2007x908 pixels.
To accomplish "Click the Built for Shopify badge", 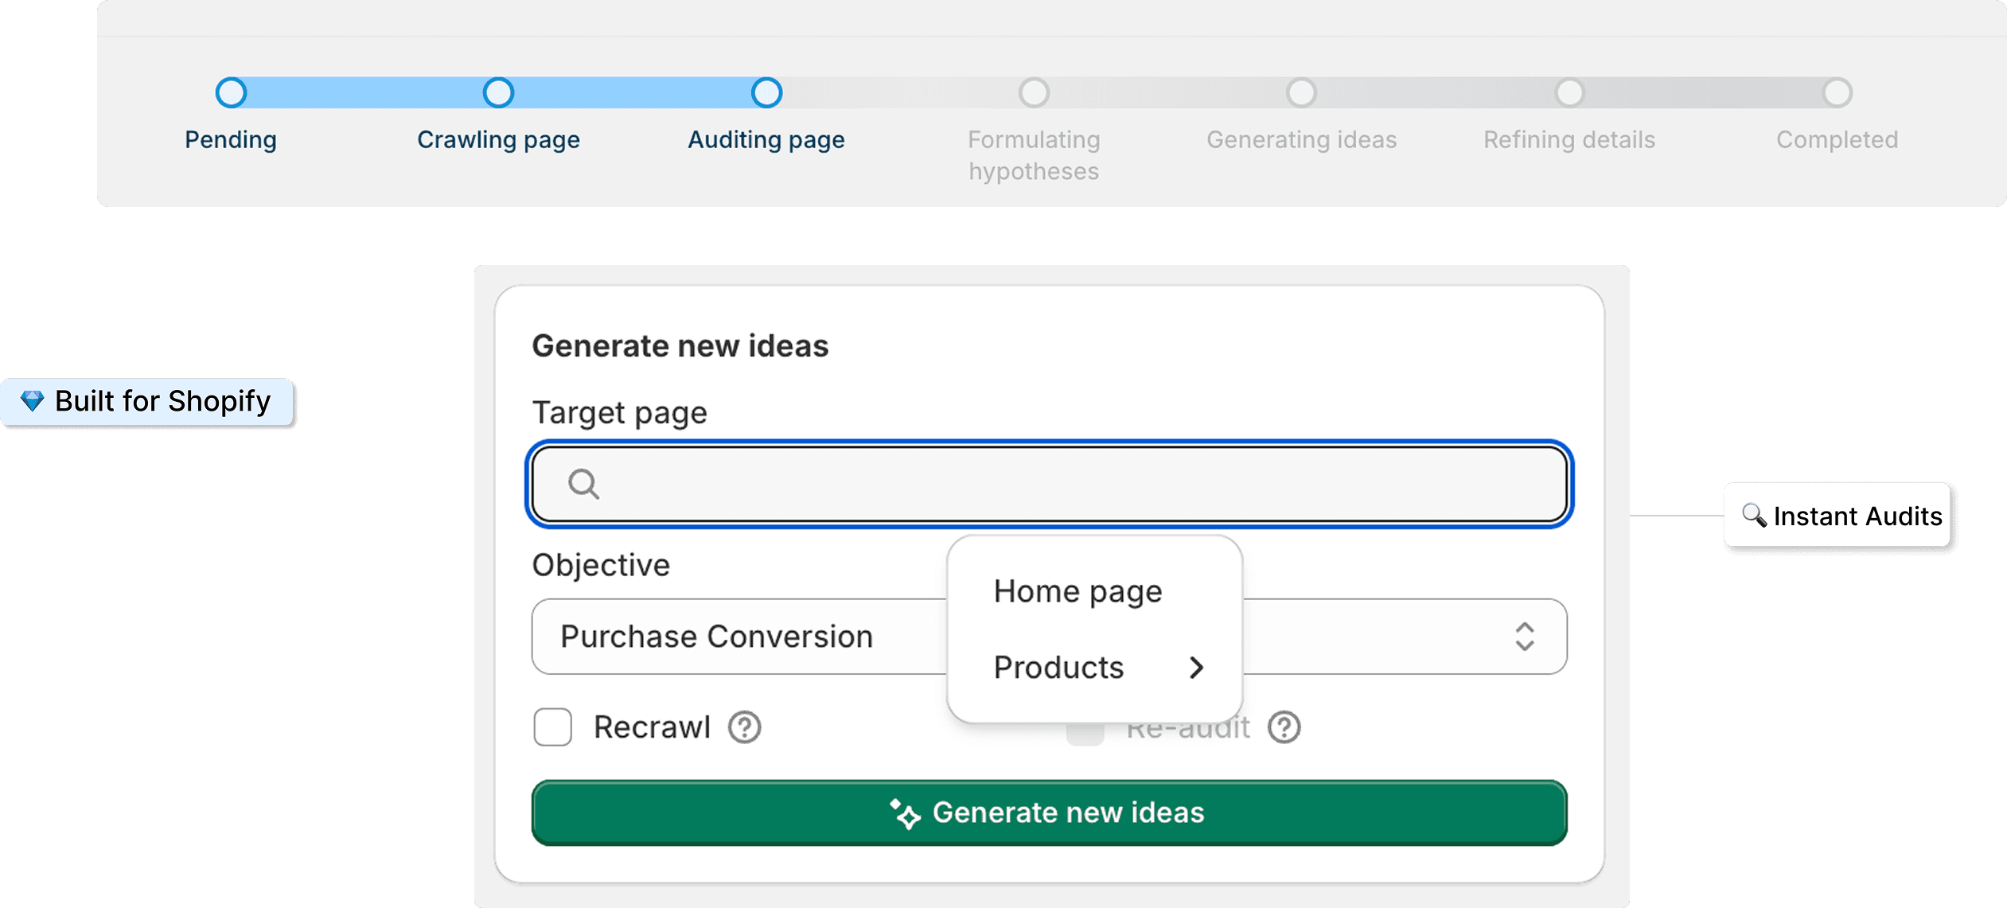I will 146,401.
